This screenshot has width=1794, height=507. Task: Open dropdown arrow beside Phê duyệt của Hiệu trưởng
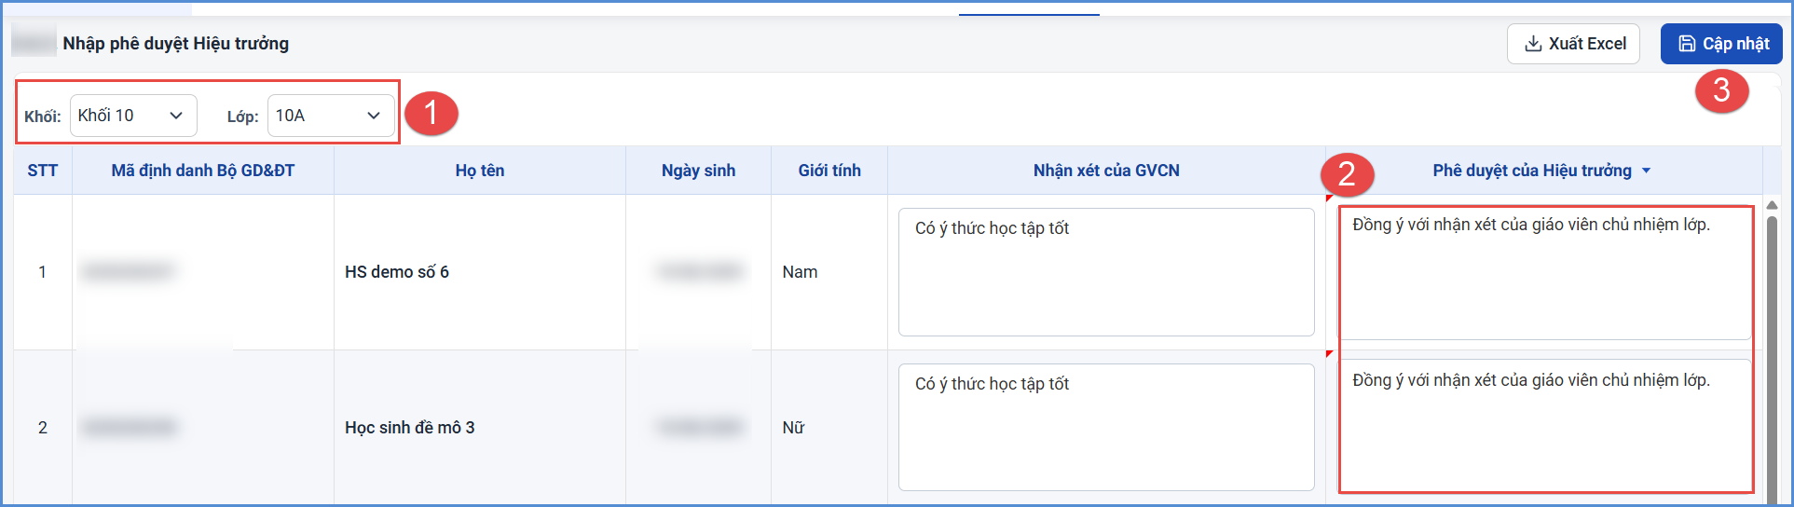tap(1646, 171)
